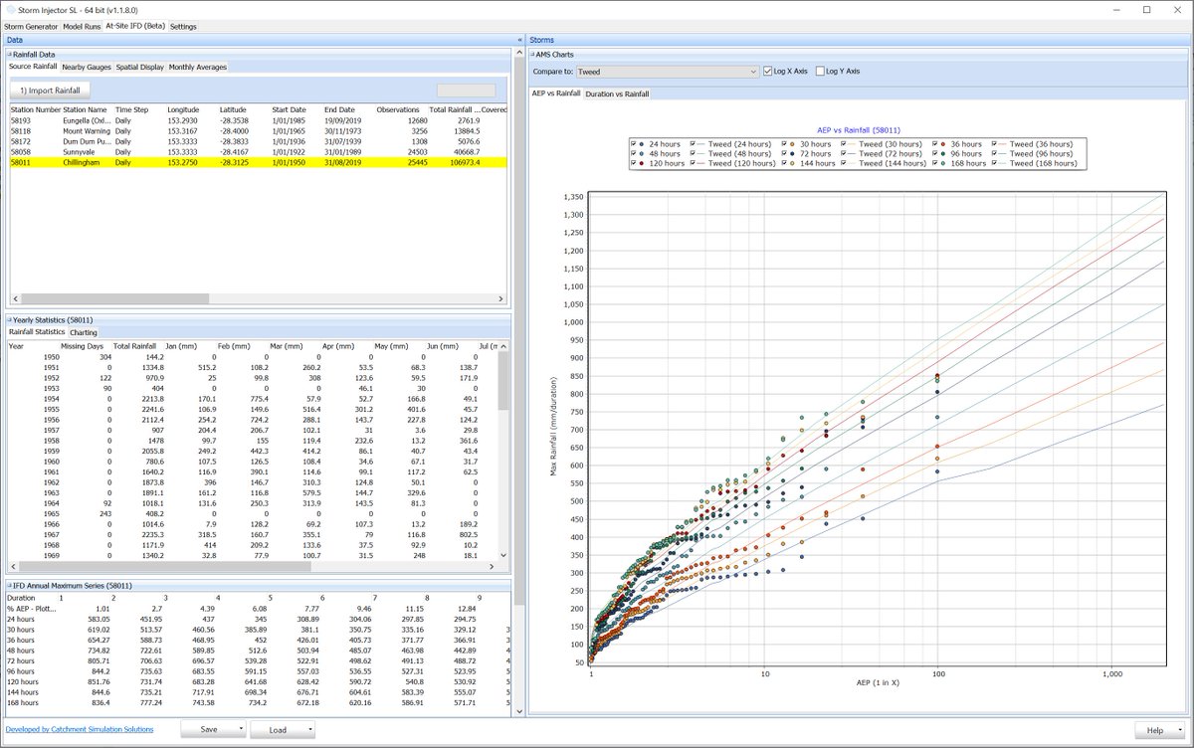1194x748 pixels.
Task: Open the Save button dropdown arrow
Action: click(x=242, y=729)
